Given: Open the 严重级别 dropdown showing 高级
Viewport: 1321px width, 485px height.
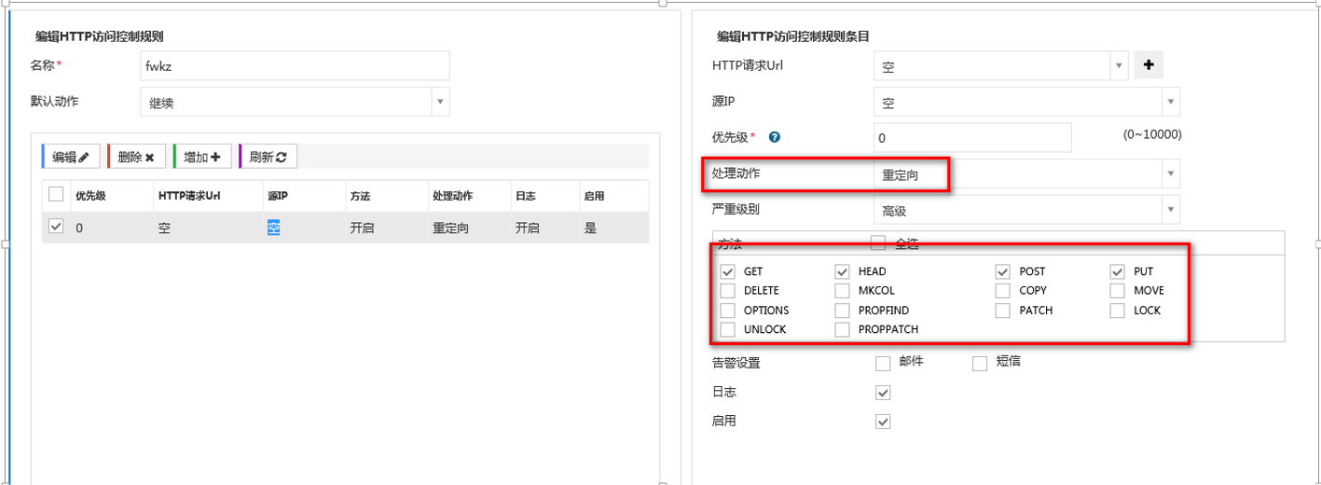Looking at the screenshot, I should (1026, 209).
